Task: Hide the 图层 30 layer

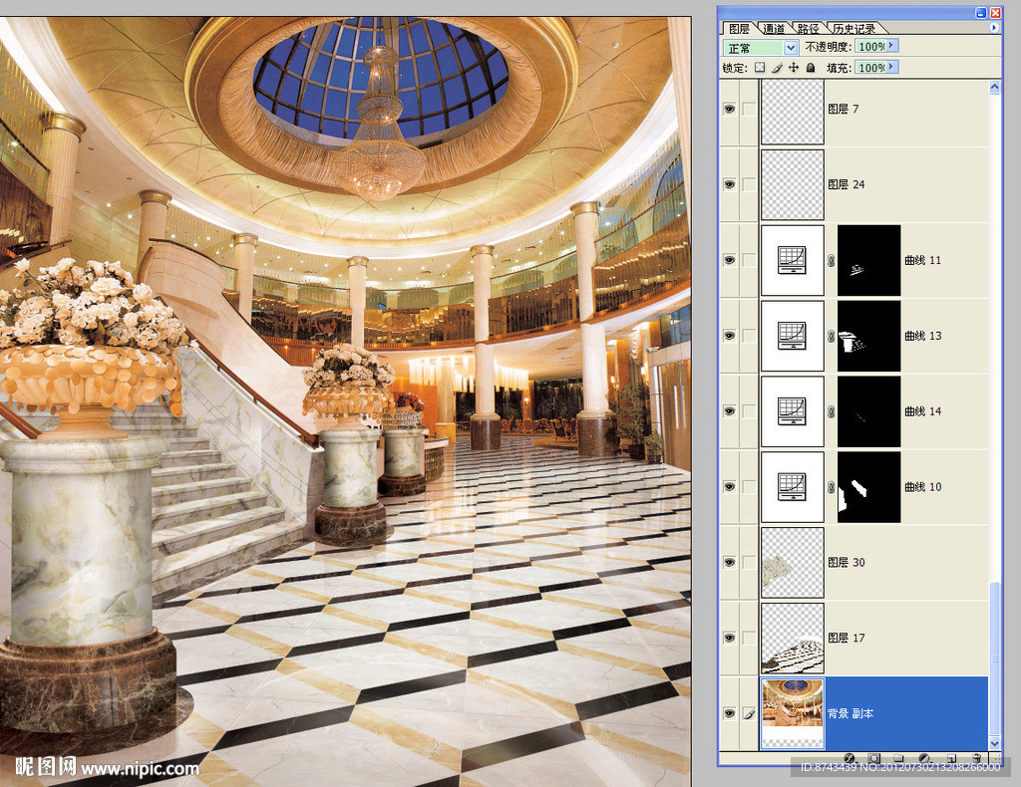Action: coord(729,563)
